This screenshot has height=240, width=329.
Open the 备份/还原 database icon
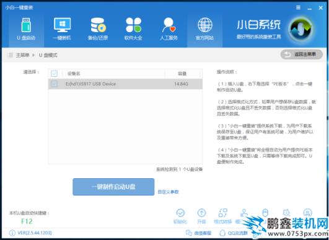tap(98, 25)
